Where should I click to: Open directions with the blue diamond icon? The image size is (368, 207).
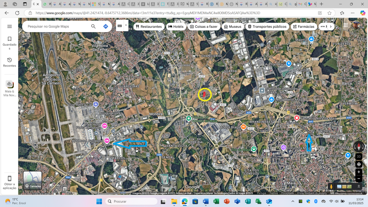point(106,26)
